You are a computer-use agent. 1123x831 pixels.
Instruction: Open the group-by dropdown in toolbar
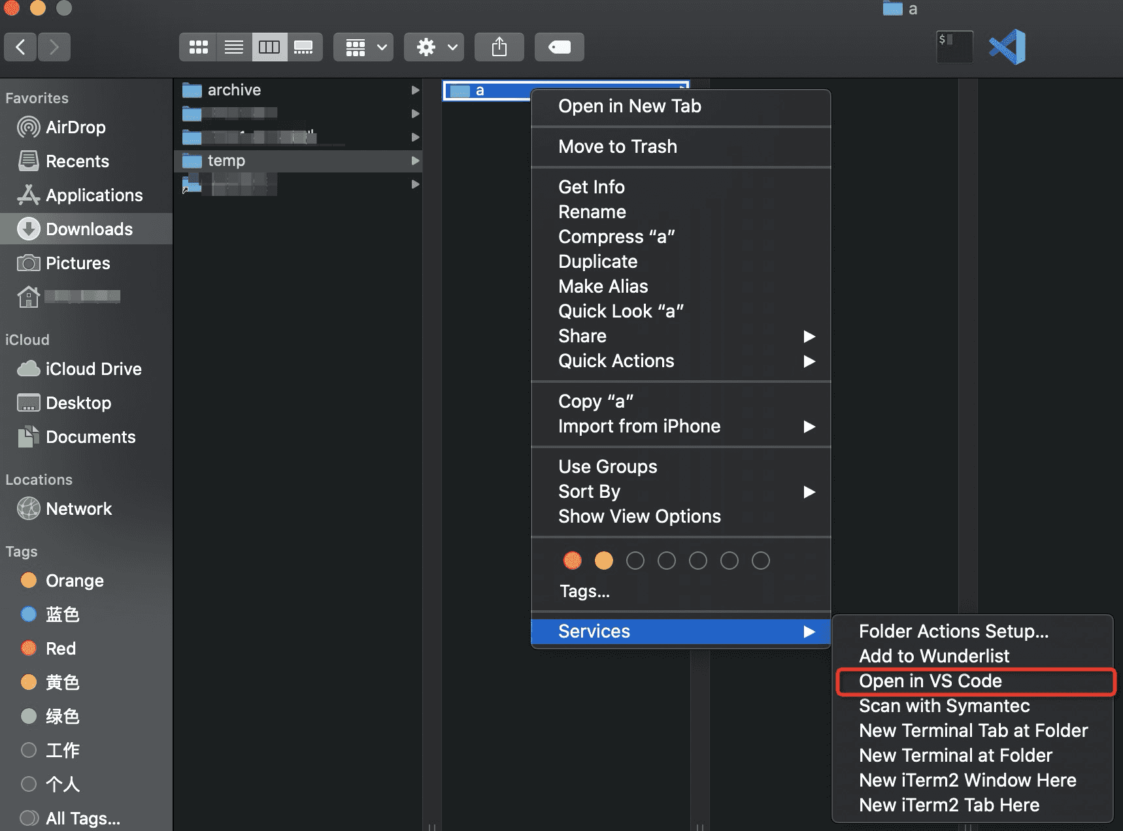[363, 47]
